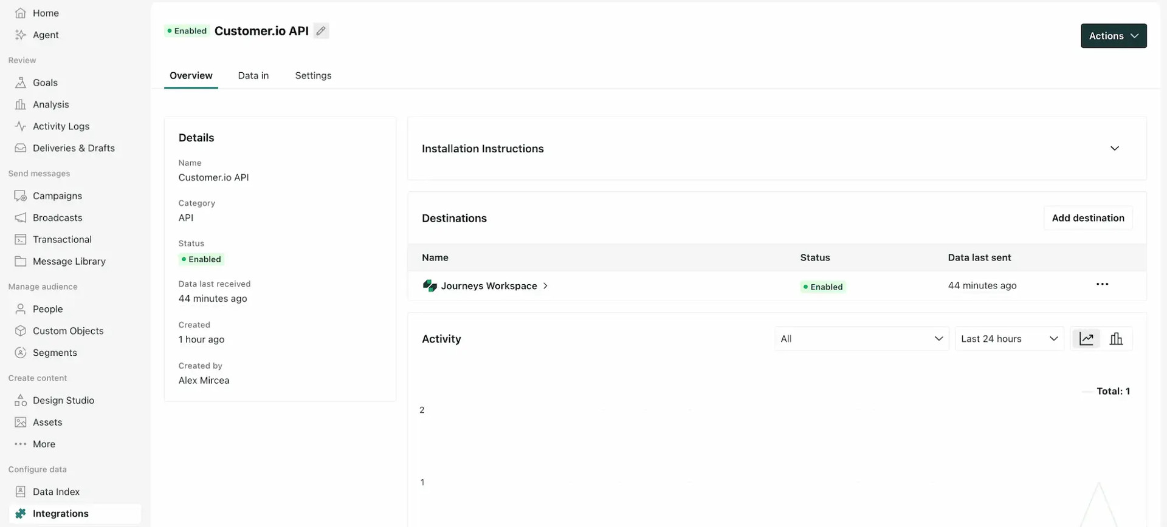This screenshot has height=527, width=1167.
Task: Open Agent via its sparkle icon
Action: [x=21, y=35]
